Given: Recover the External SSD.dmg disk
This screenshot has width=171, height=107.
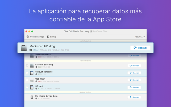Looking at the screenshot, I should (x=134, y=66).
